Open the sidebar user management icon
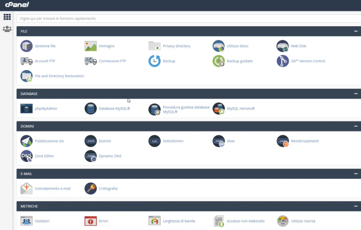361x230 pixels. tap(7, 29)
